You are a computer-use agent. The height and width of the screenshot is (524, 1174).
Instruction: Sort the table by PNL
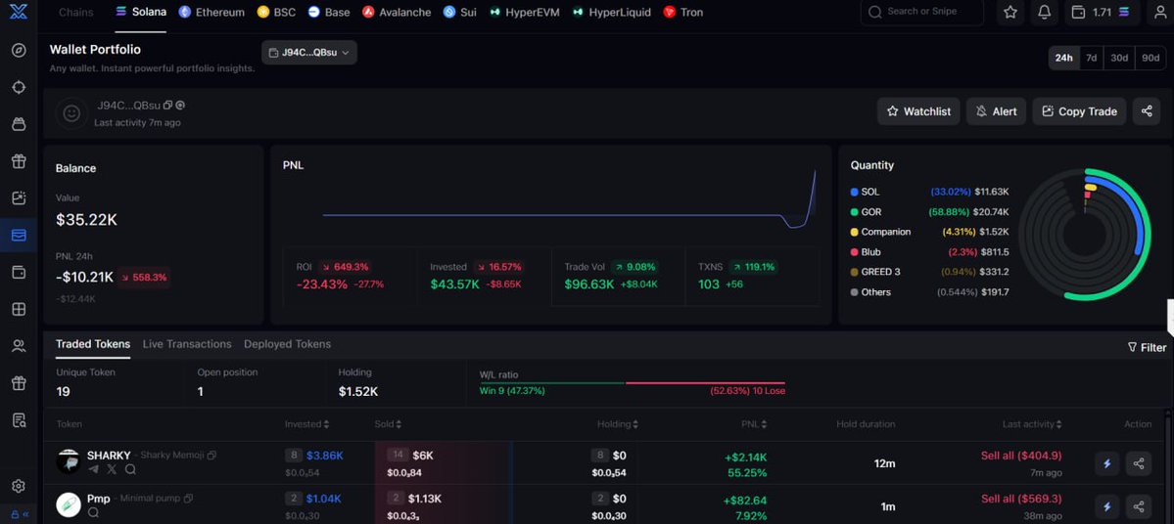(755, 424)
